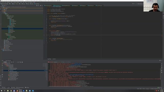Open the File menu
Viewport: 164px width, 92px height.
(1, 2)
